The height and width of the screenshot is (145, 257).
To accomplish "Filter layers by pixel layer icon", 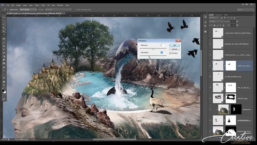I will pyautogui.click(x=221, y=18).
